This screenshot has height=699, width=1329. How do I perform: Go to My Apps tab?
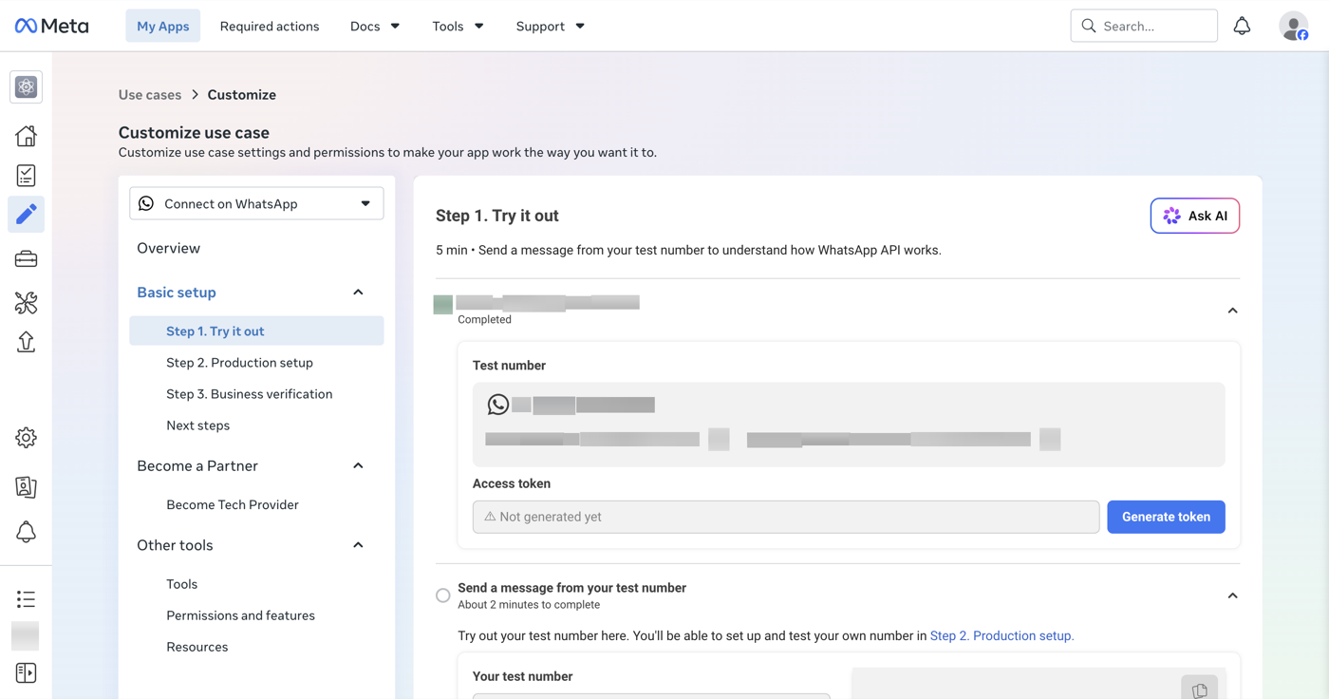coord(163,26)
